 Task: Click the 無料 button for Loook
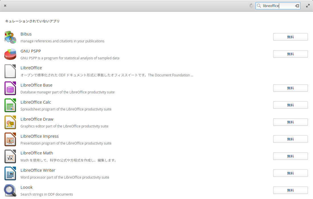pyautogui.click(x=291, y=190)
